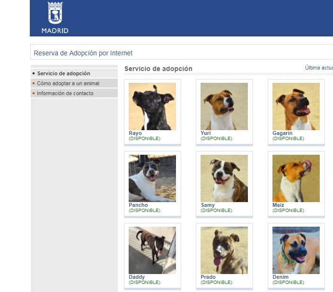Image resolution: width=333 pixels, height=292 pixels.
Task: Click the MADRID wordmark in the header
Action: pos(55,31)
